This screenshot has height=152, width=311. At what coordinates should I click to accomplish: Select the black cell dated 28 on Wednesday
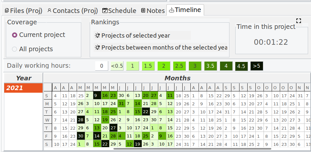point(81,120)
